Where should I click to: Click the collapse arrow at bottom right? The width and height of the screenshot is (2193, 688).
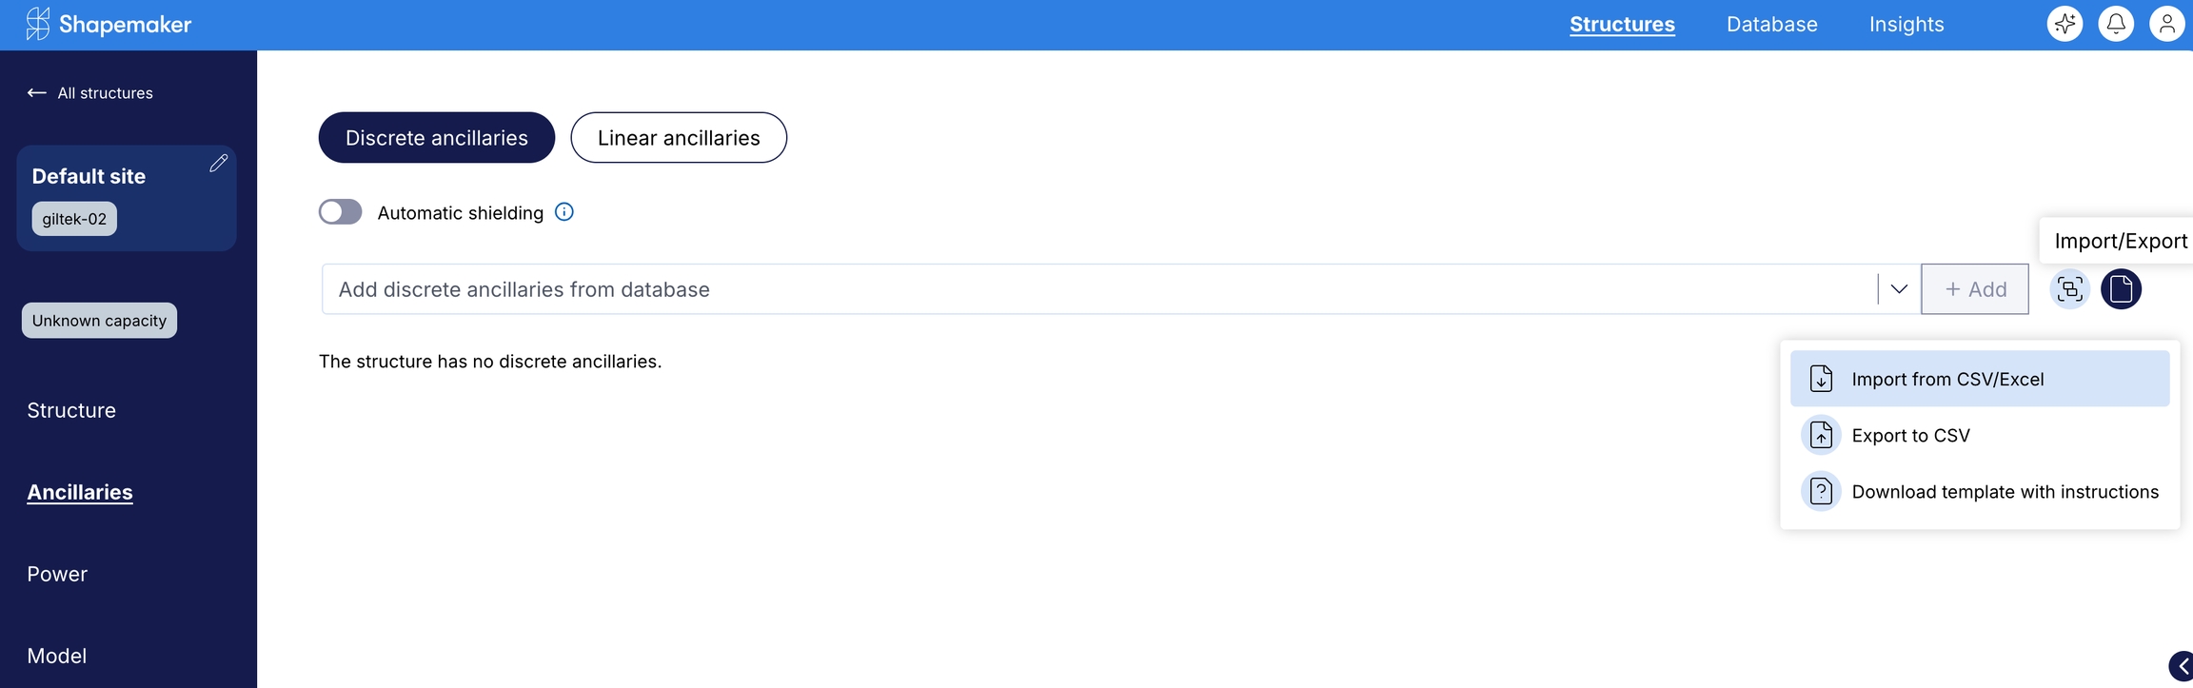[2182, 666]
